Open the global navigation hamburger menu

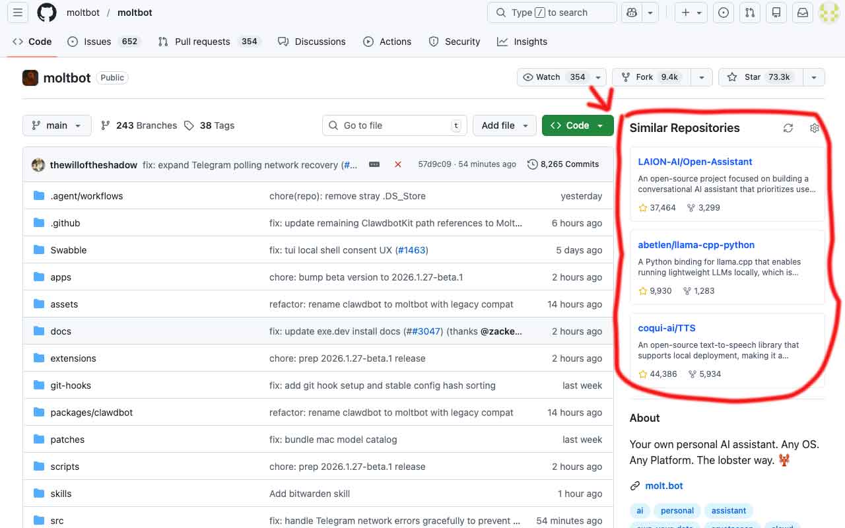pyautogui.click(x=17, y=13)
